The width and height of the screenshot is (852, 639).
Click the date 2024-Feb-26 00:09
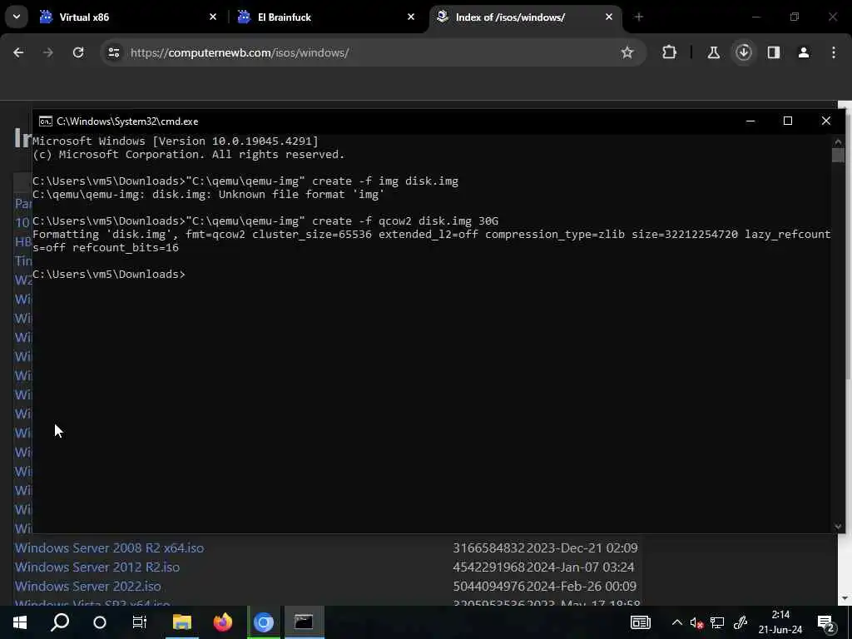[x=581, y=587]
